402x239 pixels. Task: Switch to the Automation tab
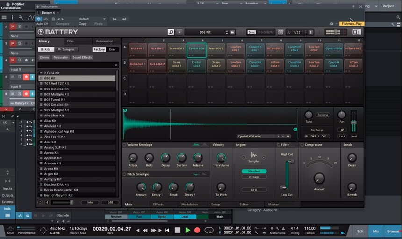[x=104, y=41]
